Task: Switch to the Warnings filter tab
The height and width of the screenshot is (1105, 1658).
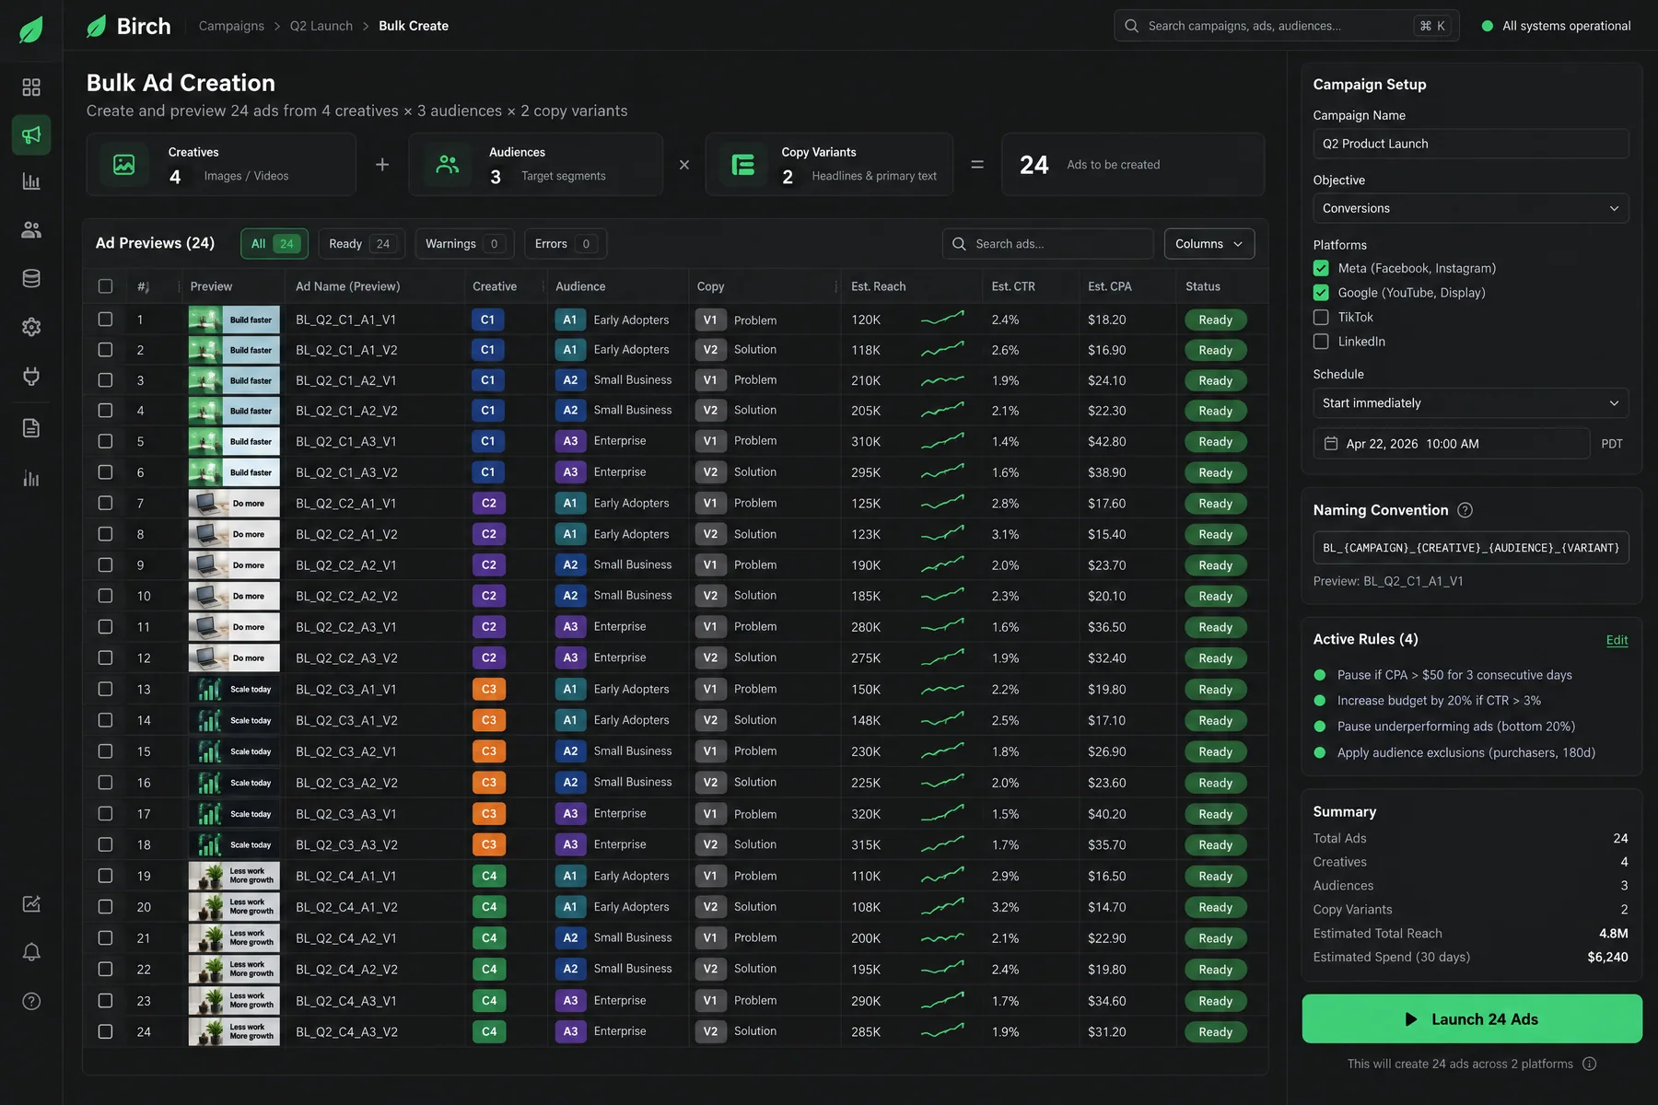Action: [464, 244]
